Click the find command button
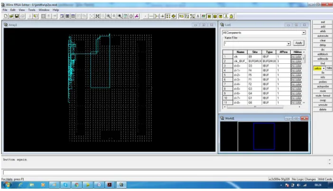The width and height of the screenshot is (333, 191). pyautogui.click(x=323, y=63)
